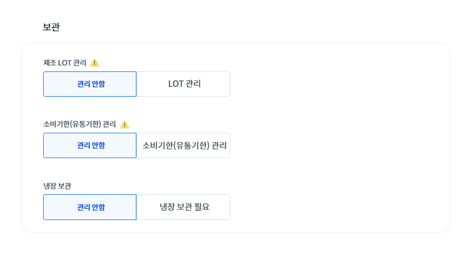Turn on 냉장 보관 필요

184,206
